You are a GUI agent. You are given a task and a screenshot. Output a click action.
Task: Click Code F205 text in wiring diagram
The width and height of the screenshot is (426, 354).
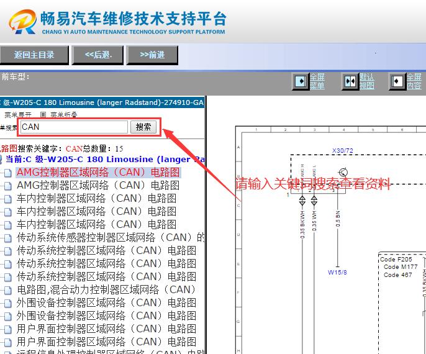396,259
